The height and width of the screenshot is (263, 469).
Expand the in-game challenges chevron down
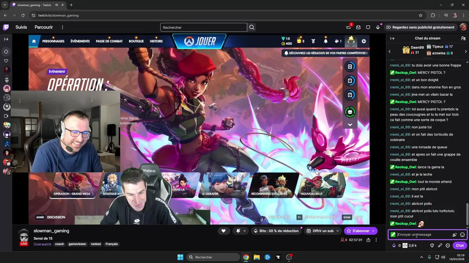[x=350, y=125]
